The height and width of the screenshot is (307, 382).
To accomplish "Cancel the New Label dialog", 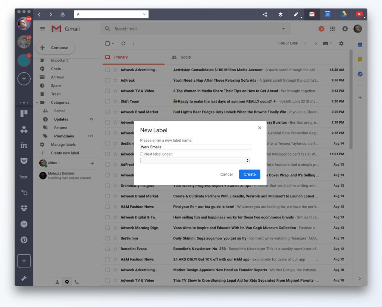I will tap(226, 174).
